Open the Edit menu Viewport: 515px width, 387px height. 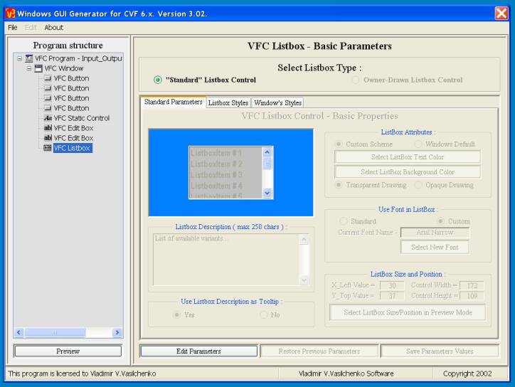(31, 28)
